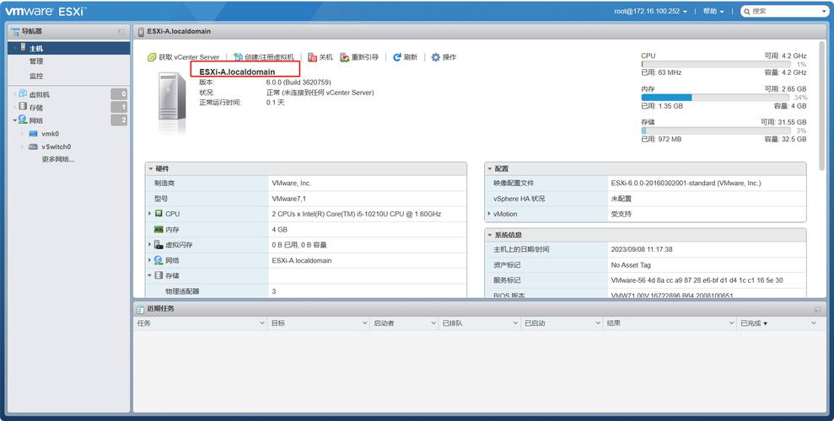Screen dimensions: 834x421
Task: Select 存储 icon in the navigator
Action: pos(23,107)
